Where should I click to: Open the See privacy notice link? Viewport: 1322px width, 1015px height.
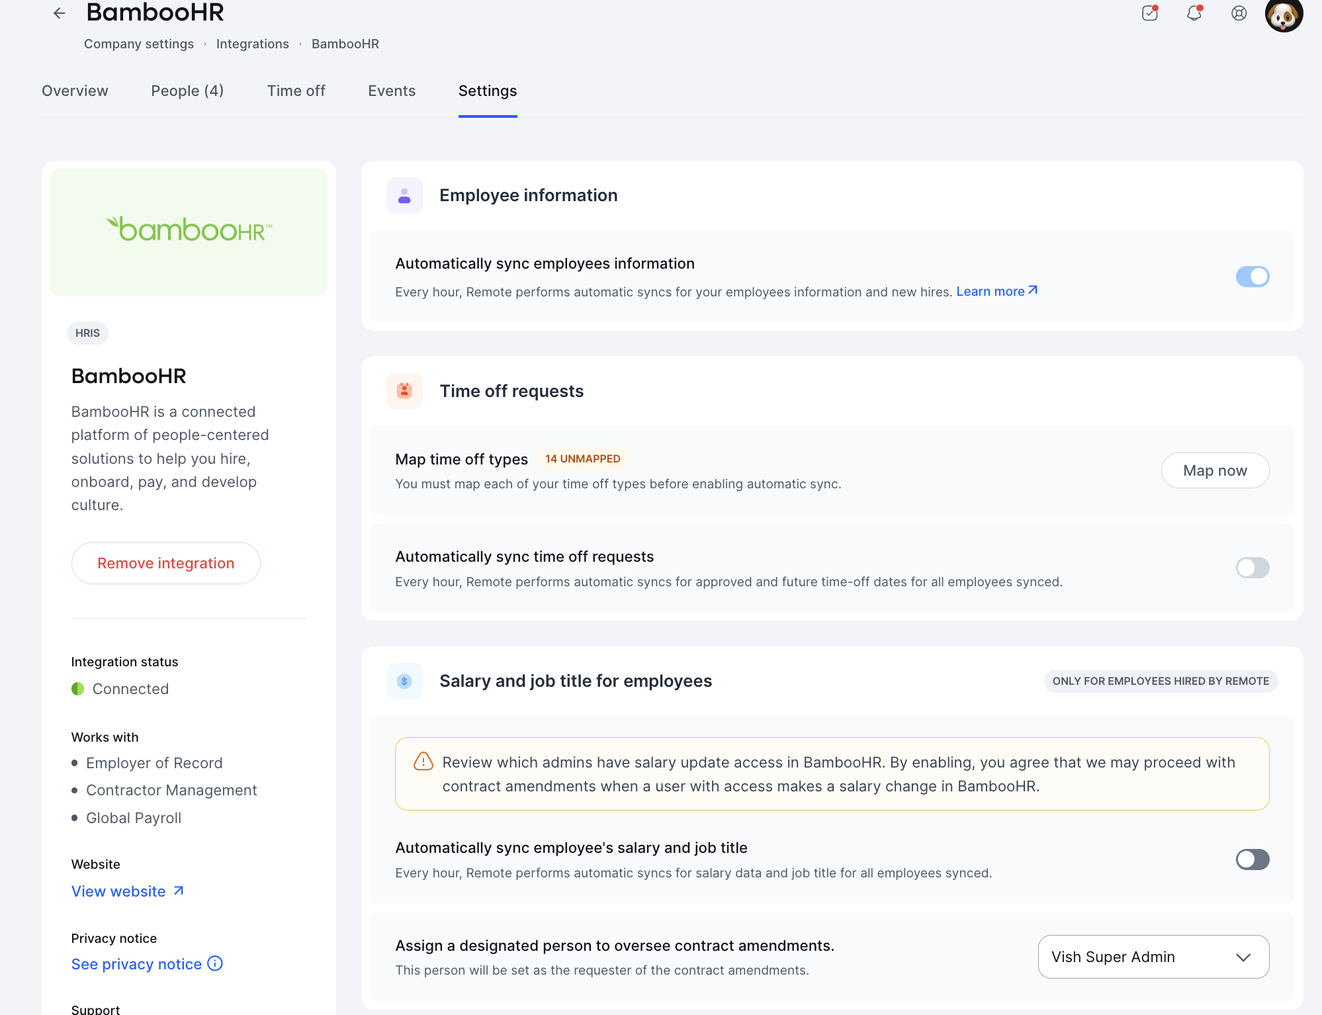[136, 964]
